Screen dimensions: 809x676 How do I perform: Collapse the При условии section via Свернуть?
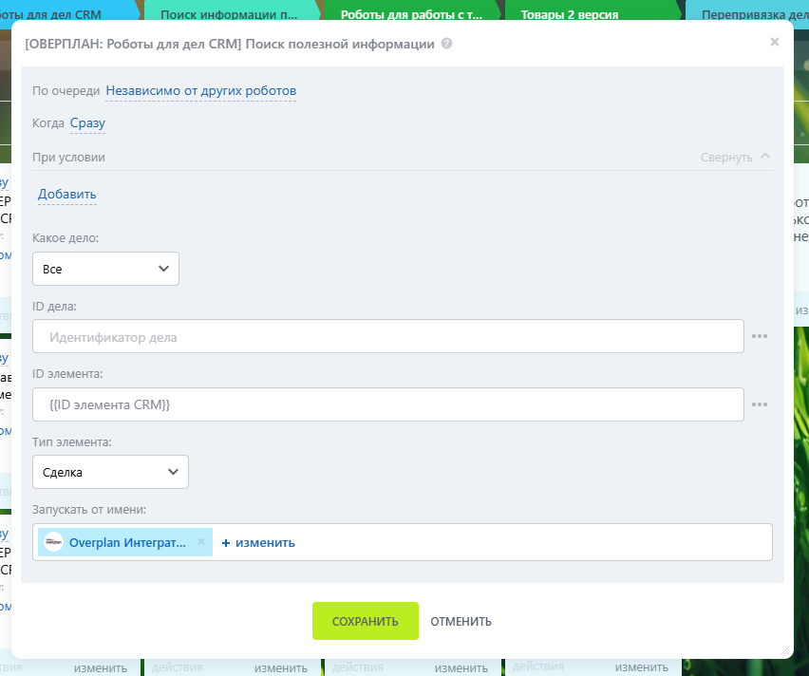tap(735, 158)
